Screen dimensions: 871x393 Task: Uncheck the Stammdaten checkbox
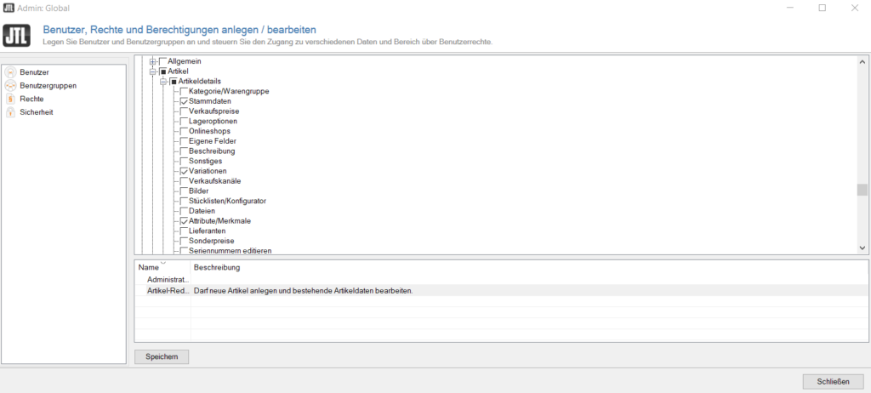(x=184, y=101)
